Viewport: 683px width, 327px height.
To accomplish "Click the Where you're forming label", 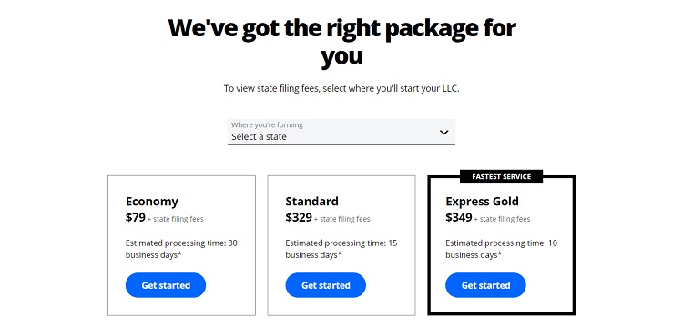I will click(267, 124).
